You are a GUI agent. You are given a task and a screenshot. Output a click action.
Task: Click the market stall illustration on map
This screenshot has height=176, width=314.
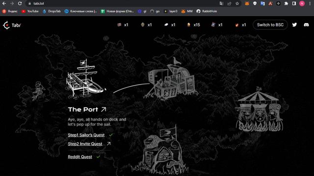pos(171,79)
